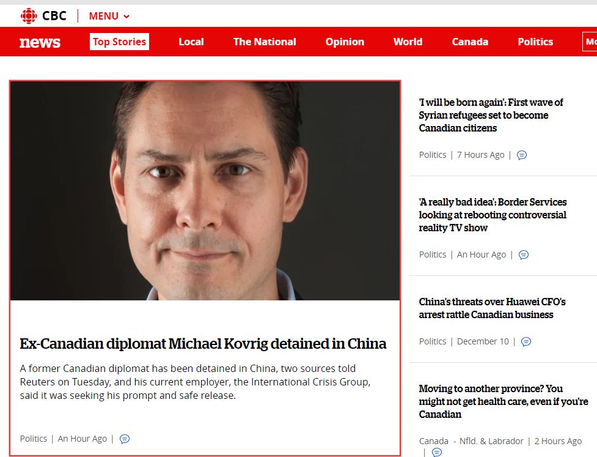
Task: Go to the Local section
Action: tap(191, 42)
